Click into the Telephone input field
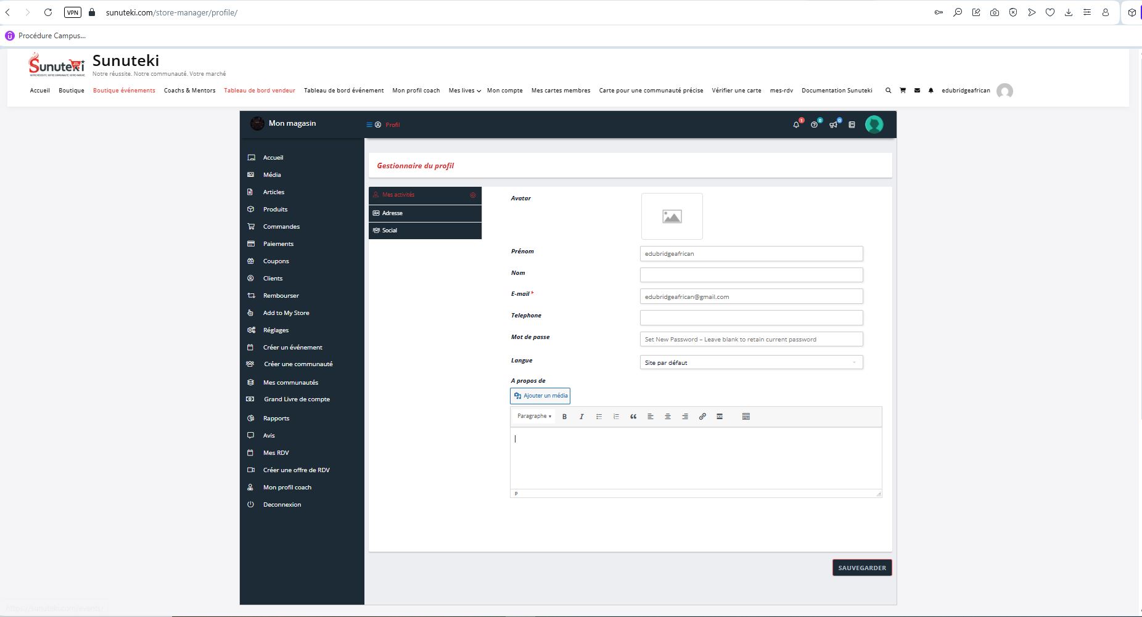This screenshot has height=617, width=1142. click(751, 317)
